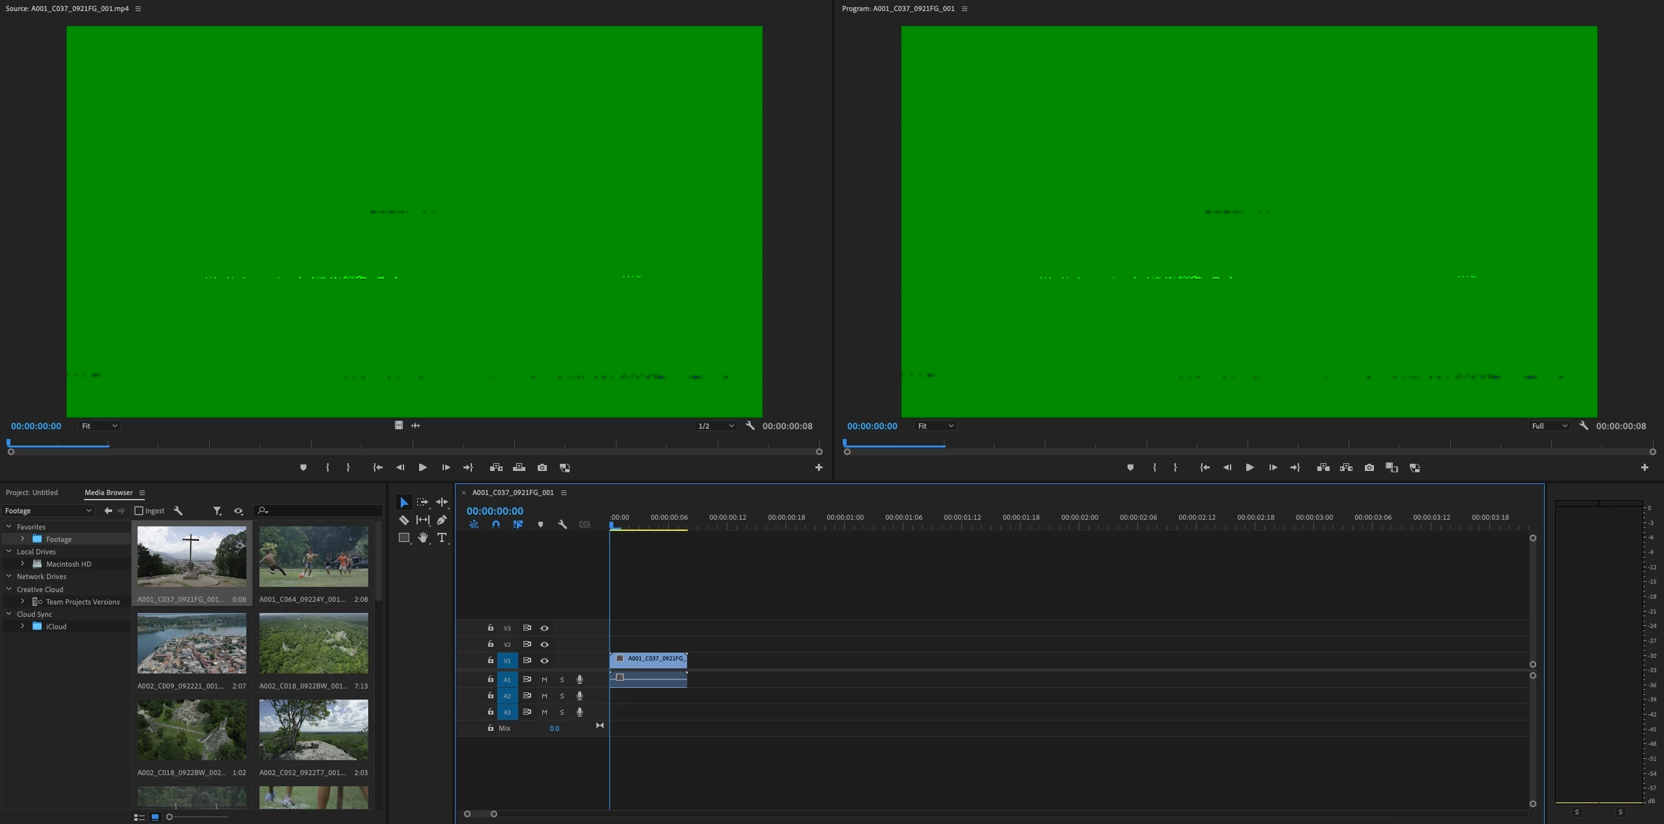Select the Pen tool in toolbox
This screenshot has height=824, width=1664.
(x=442, y=520)
